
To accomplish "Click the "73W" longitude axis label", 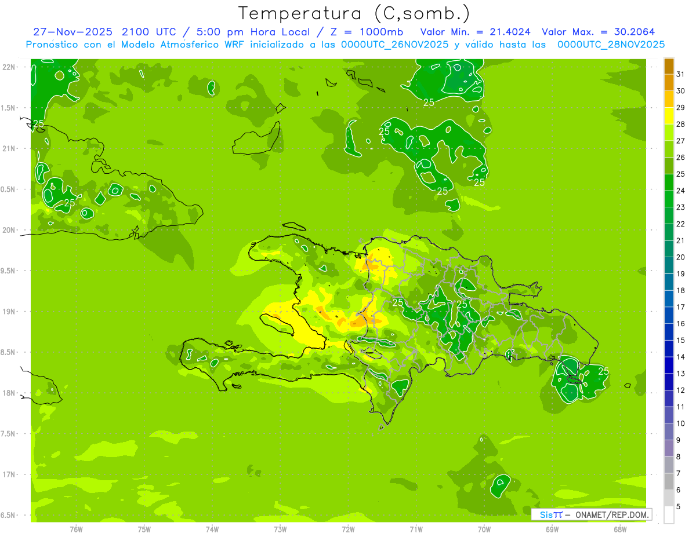I will (x=280, y=529).
